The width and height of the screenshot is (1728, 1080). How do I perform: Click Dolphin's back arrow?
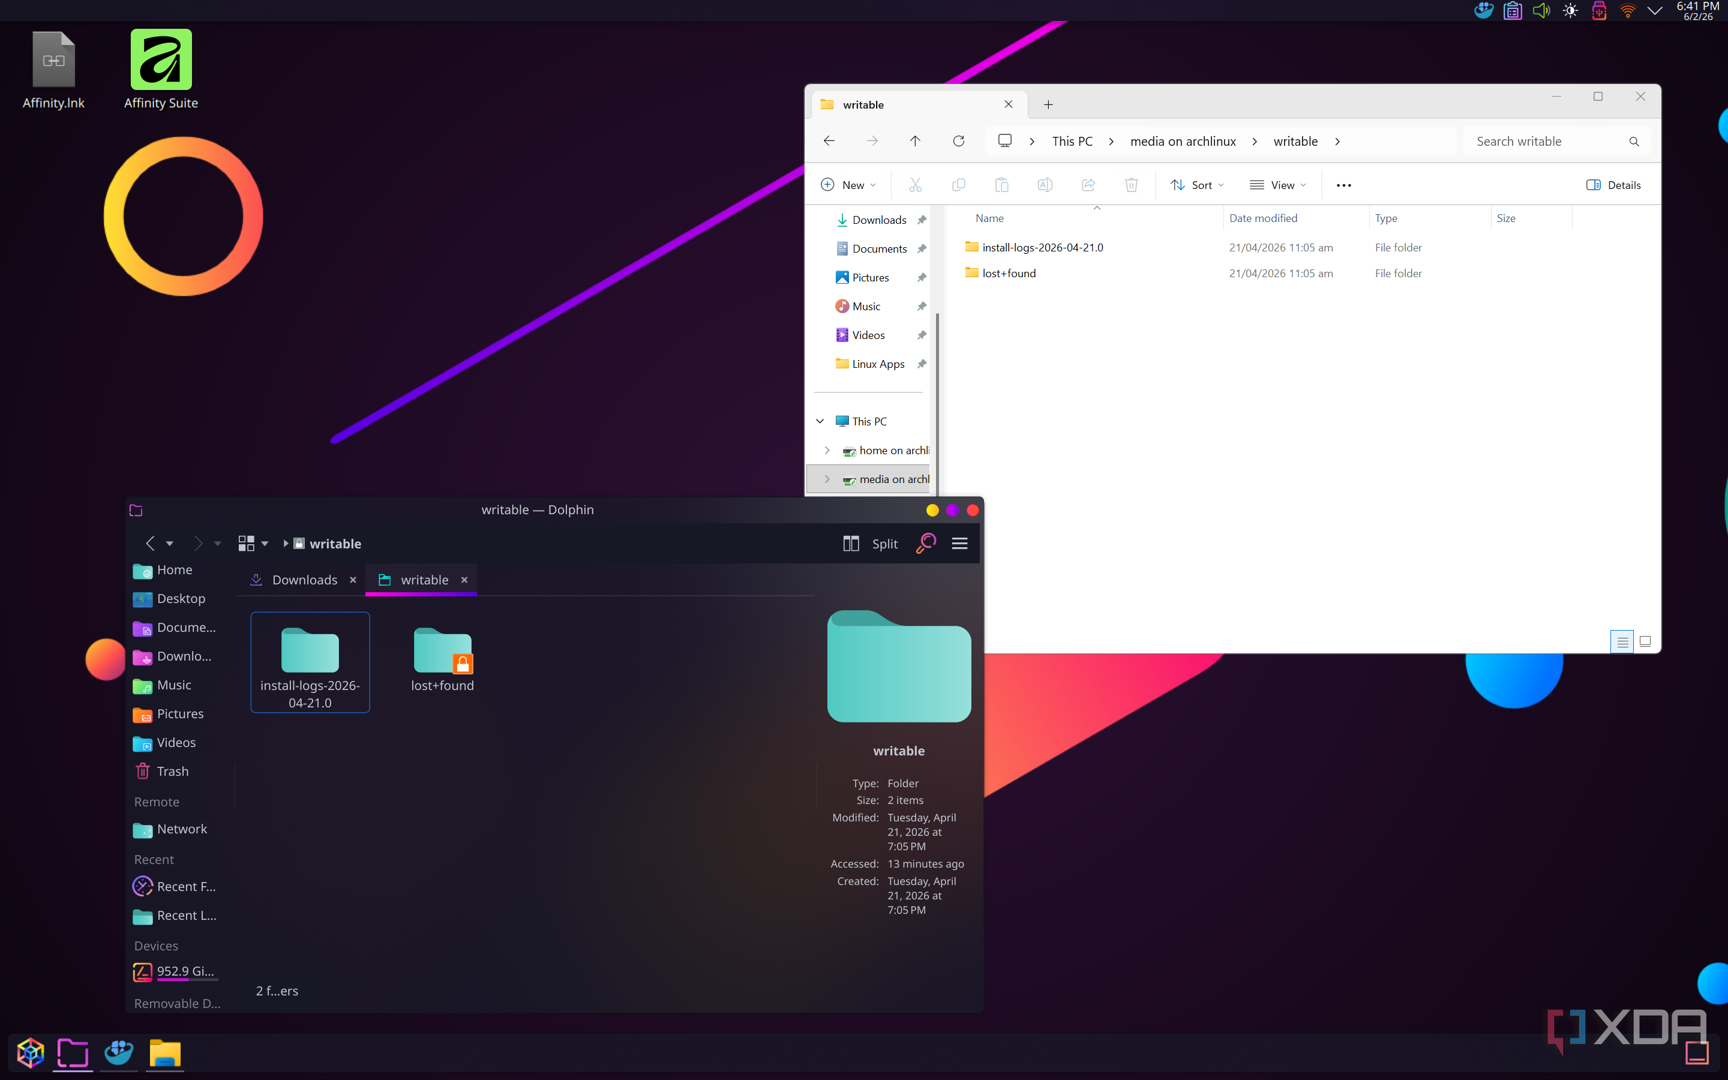click(150, 544)
